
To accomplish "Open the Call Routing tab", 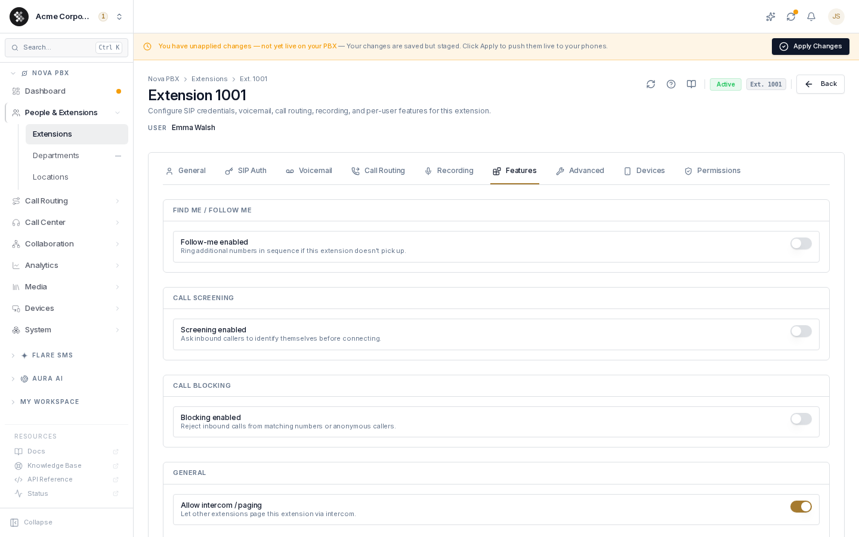I will pos(378,171).
